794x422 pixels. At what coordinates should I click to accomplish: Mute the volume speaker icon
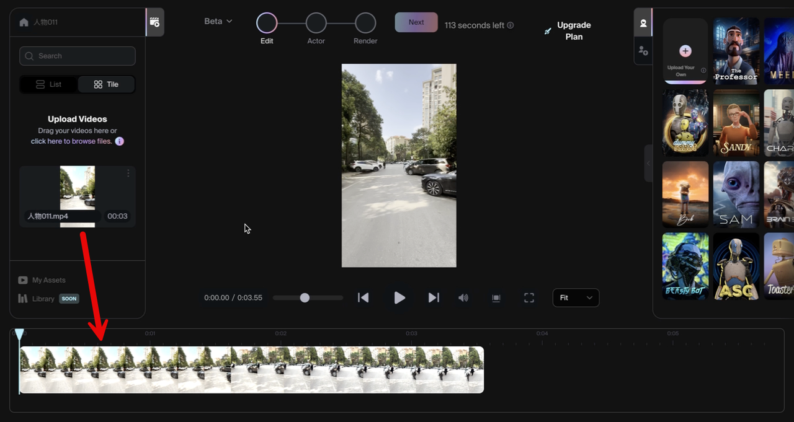pos(463,298)
